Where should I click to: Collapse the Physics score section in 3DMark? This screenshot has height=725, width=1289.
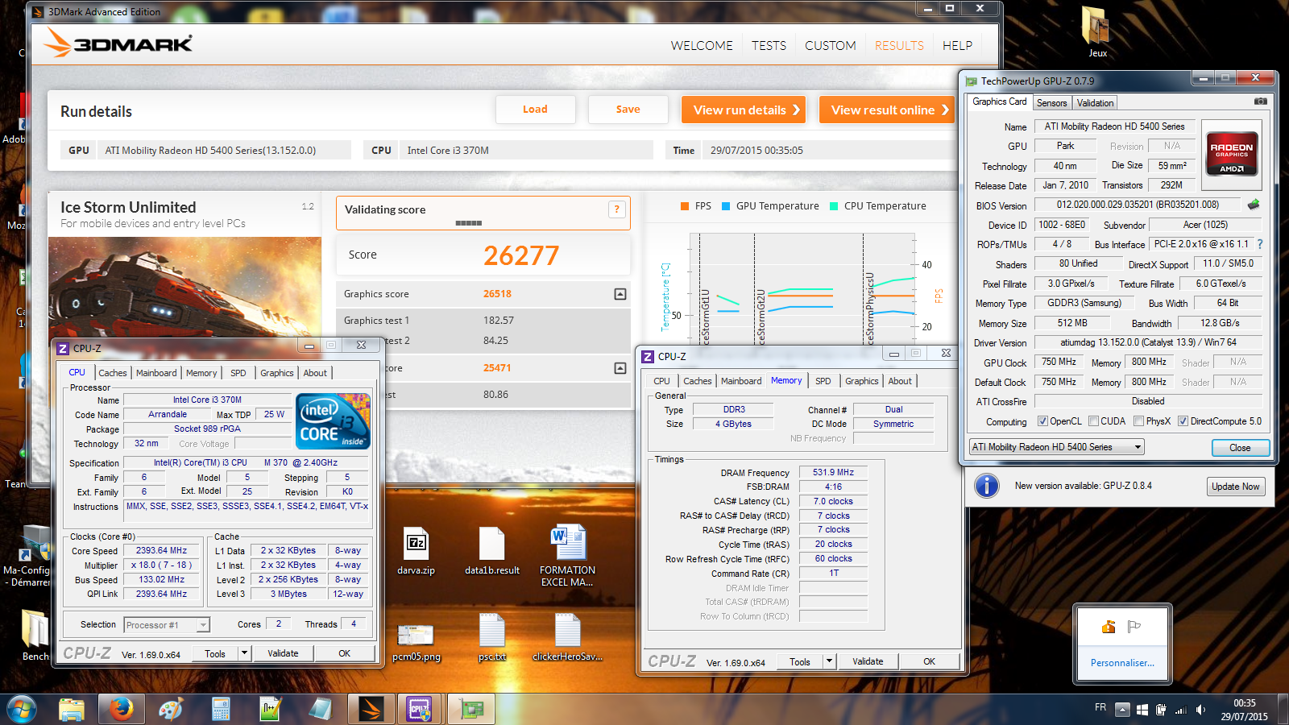click(620, 368)
